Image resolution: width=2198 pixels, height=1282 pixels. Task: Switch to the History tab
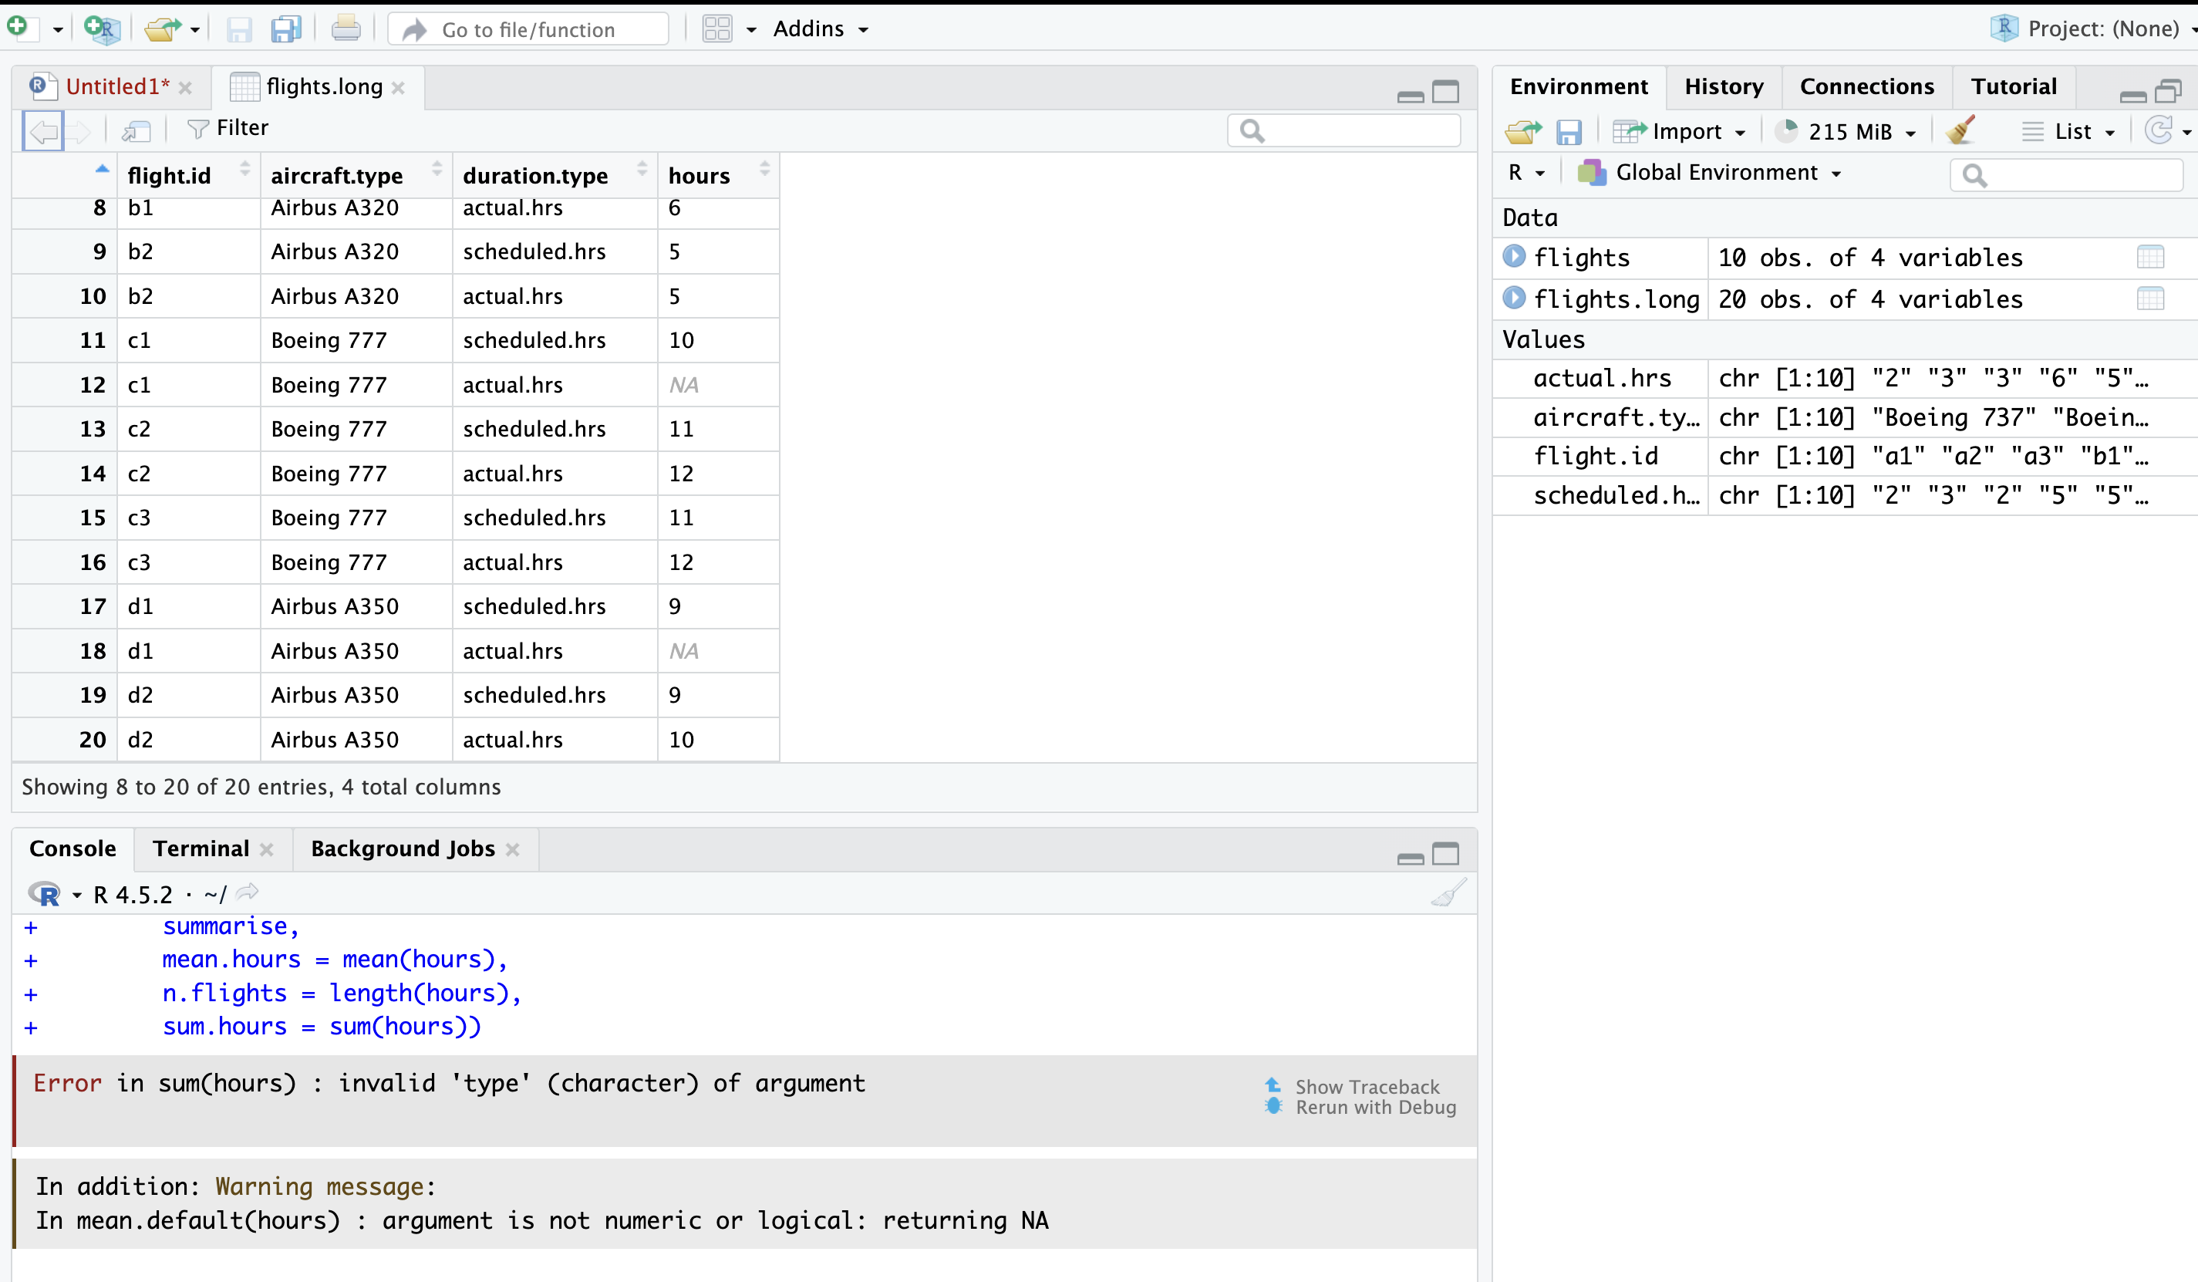coord(1723,86)
